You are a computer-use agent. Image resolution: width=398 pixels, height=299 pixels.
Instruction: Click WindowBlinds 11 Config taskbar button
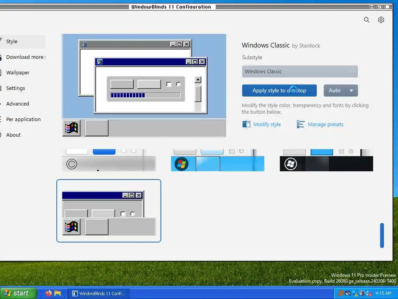[x=99, y=294]
